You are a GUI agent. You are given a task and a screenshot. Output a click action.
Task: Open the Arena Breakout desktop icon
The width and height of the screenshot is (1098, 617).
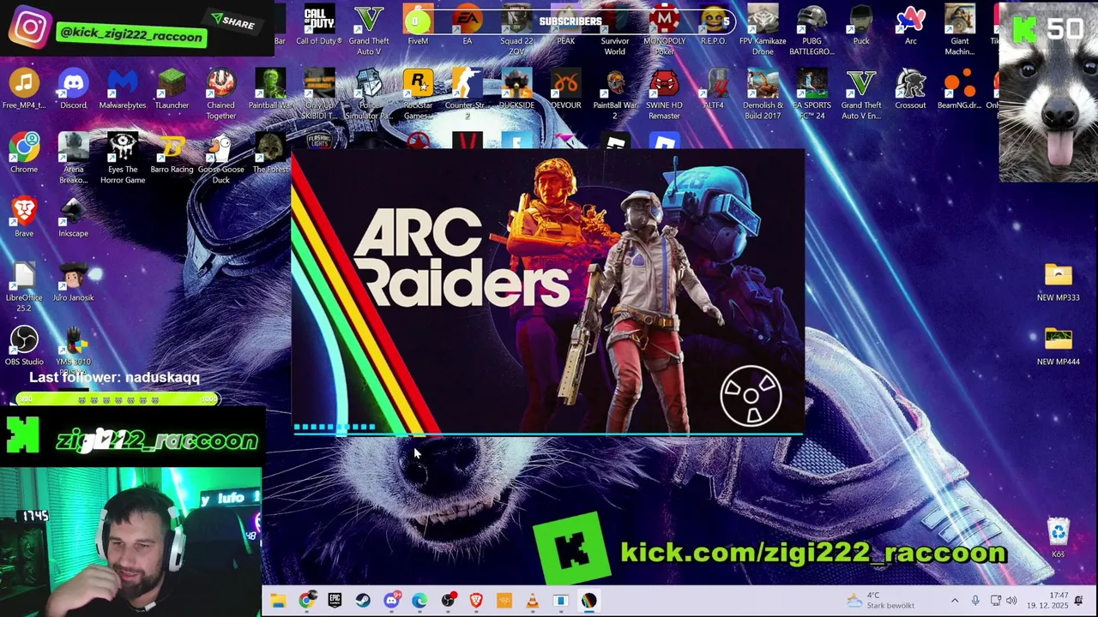(74, 159)
